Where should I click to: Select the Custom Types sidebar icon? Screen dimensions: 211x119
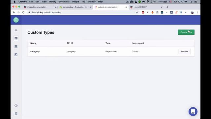(16, 38)
